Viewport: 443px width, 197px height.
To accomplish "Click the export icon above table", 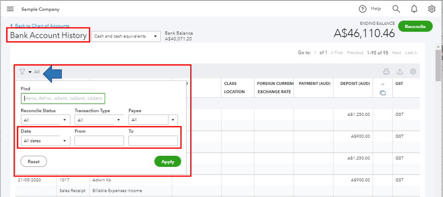I will pyautogui.click(x=400, y=72).
